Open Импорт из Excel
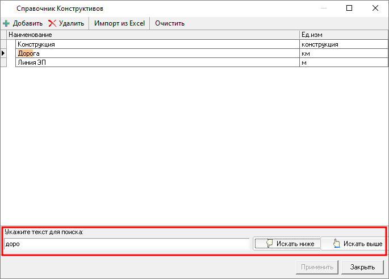Image resolution: width=389 pixels, height=279 pixels. pyautogui.click(x=120, y=23)
